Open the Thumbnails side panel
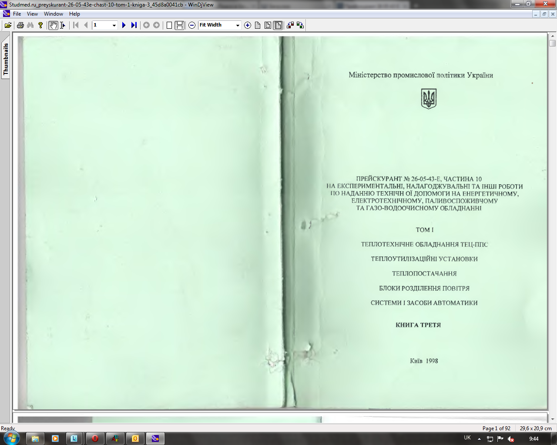 pos(6,59)
